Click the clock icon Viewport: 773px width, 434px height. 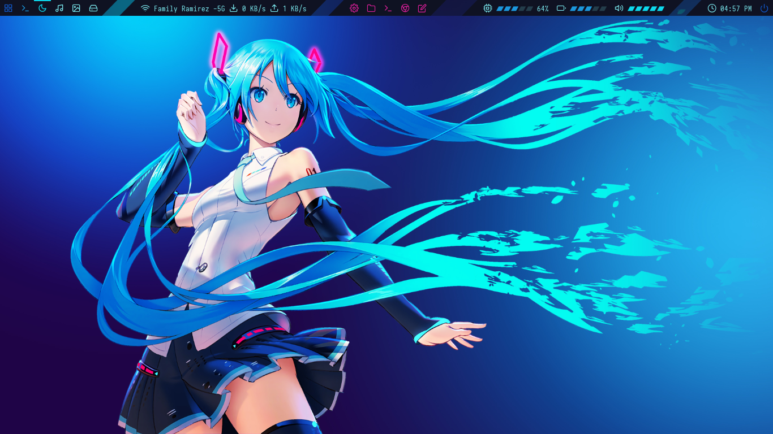pos(712,8)
